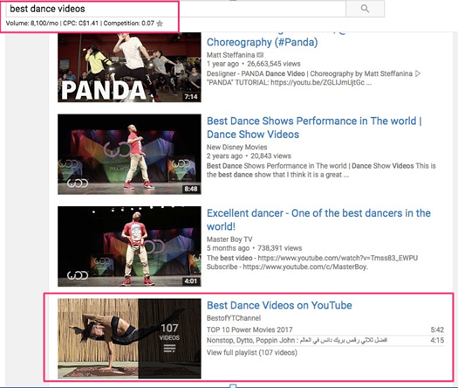The height and width of the screenshot is (388, 458).
Task: Open the 107 videos playlist thumbnail
Action: [x=129, y=338]
